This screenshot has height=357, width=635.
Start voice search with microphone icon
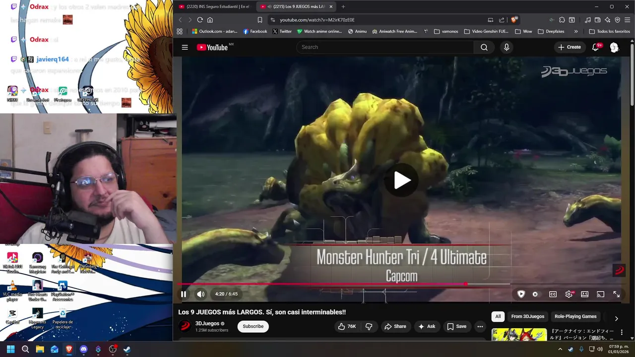506,47
